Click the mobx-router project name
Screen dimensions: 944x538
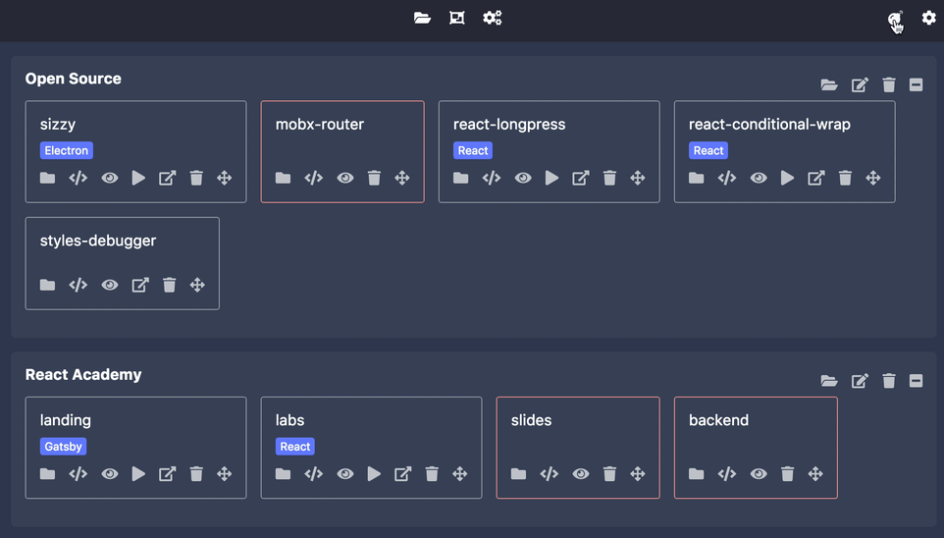(x=320, y=124)
